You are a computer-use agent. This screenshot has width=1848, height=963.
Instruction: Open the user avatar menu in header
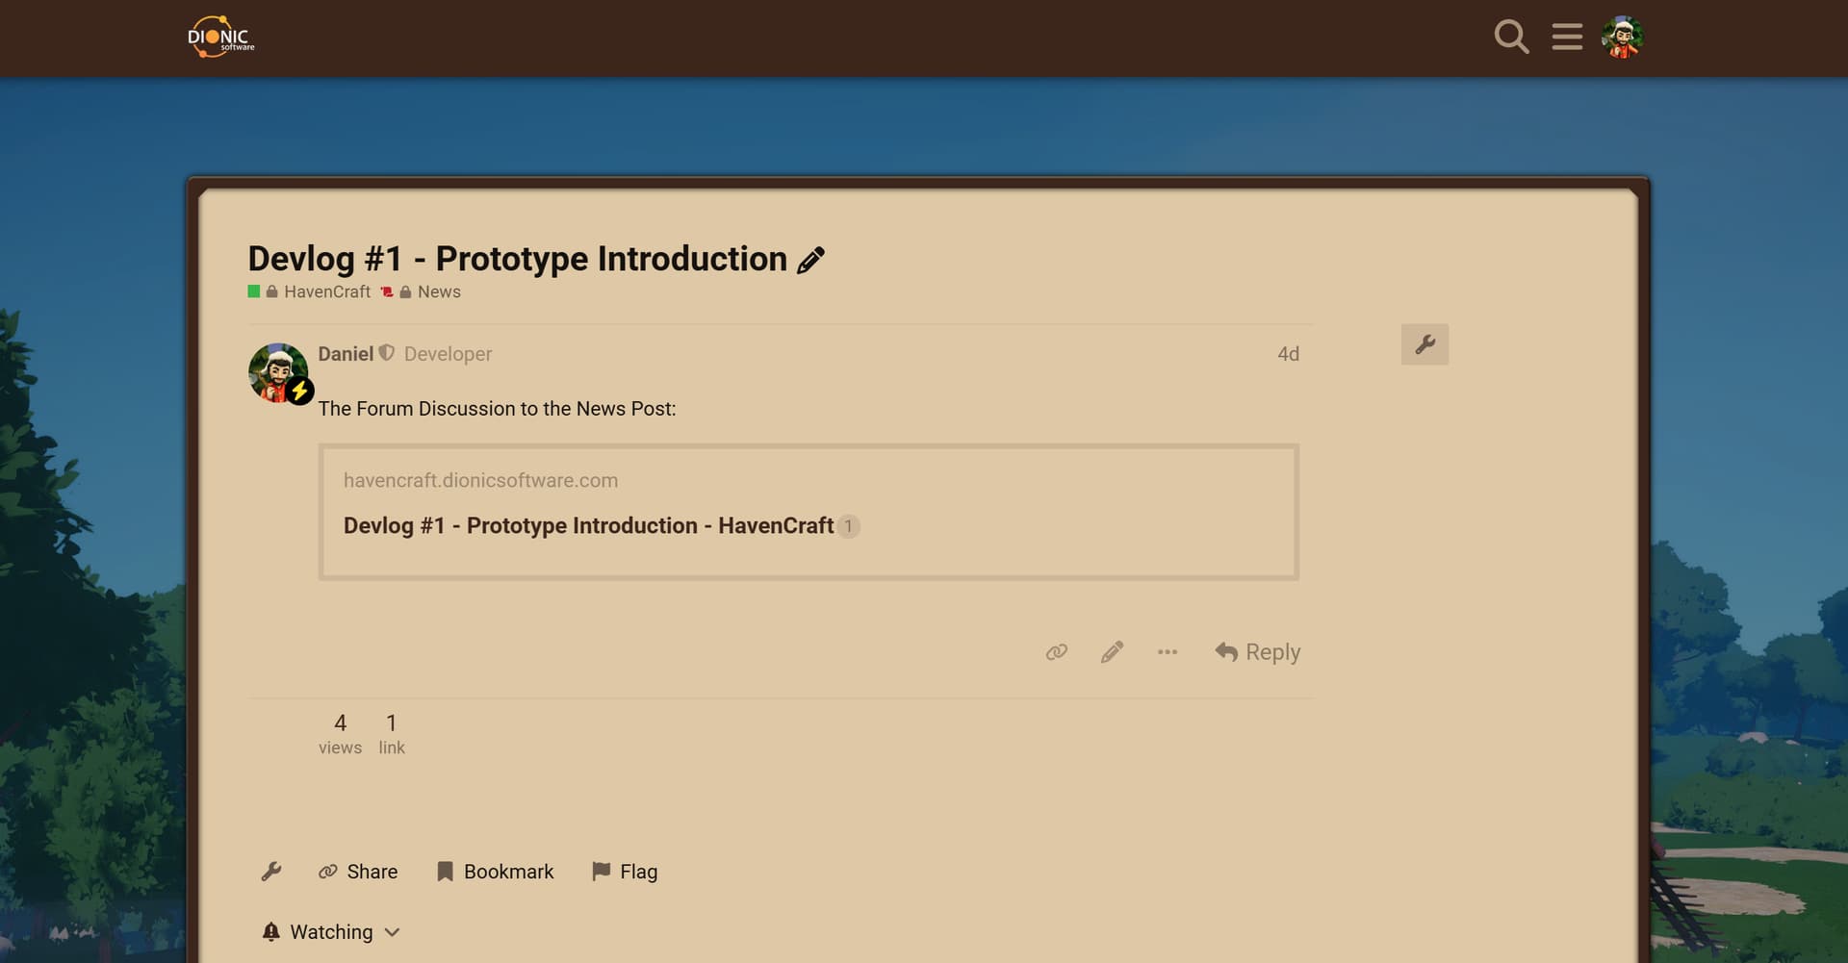(x=1622, y=37)
